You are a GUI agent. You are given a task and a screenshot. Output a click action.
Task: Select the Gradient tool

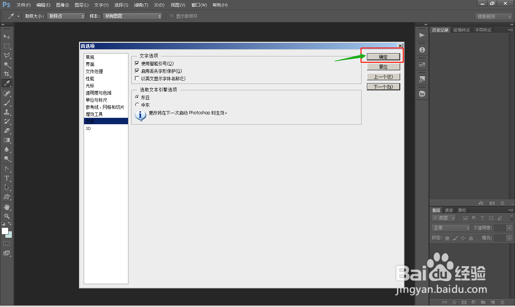point(7,140)
